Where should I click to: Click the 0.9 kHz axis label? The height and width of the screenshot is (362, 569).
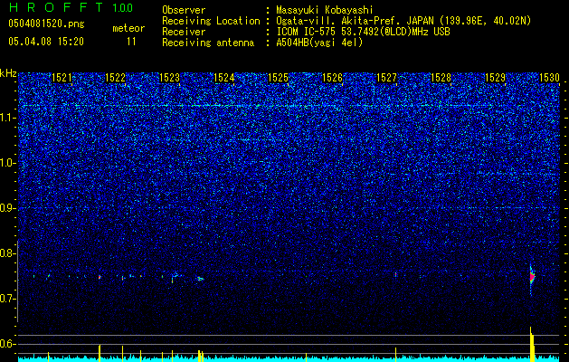[8, 208]
